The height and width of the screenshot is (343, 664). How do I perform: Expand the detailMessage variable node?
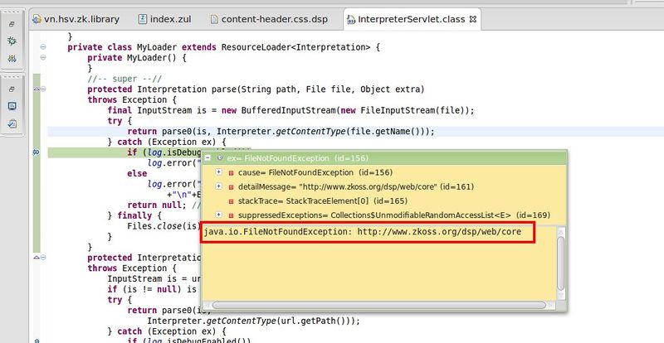point(219,186)
